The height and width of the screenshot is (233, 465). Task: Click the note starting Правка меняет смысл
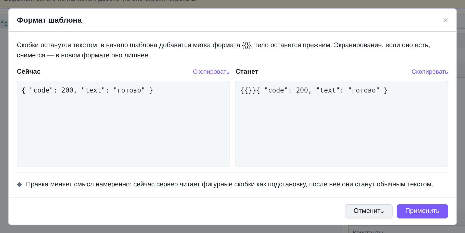(229, 184)
